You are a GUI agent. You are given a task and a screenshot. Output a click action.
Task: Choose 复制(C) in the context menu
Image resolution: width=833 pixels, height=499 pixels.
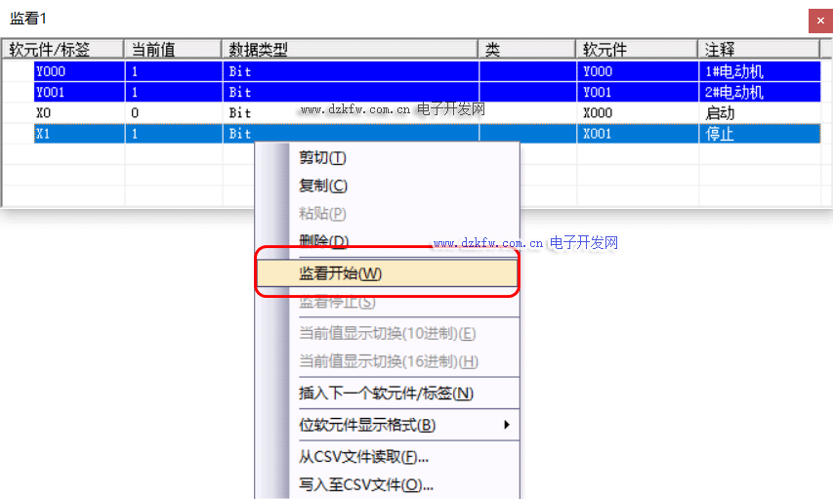pos(322,186)
